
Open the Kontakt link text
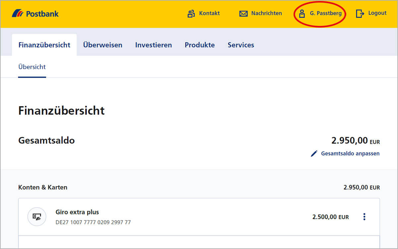tap(209, 13)
